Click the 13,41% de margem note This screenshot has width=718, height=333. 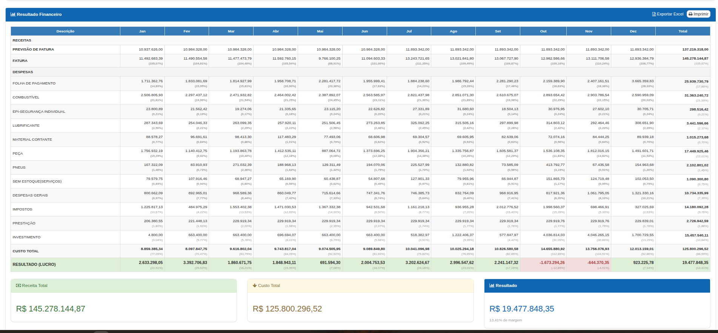(x=506, y=320)
